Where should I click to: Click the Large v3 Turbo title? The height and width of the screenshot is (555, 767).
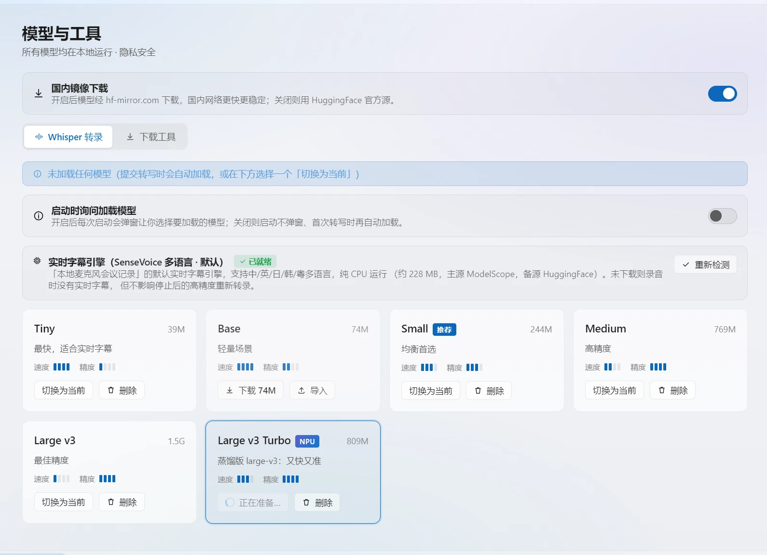(254, 441)
